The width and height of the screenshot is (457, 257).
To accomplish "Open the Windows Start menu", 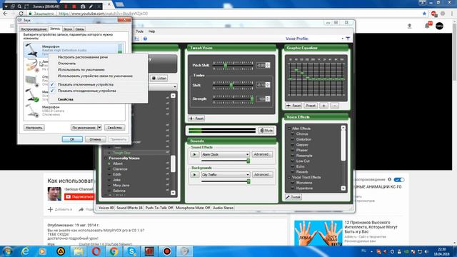I will tap(7, 251).
